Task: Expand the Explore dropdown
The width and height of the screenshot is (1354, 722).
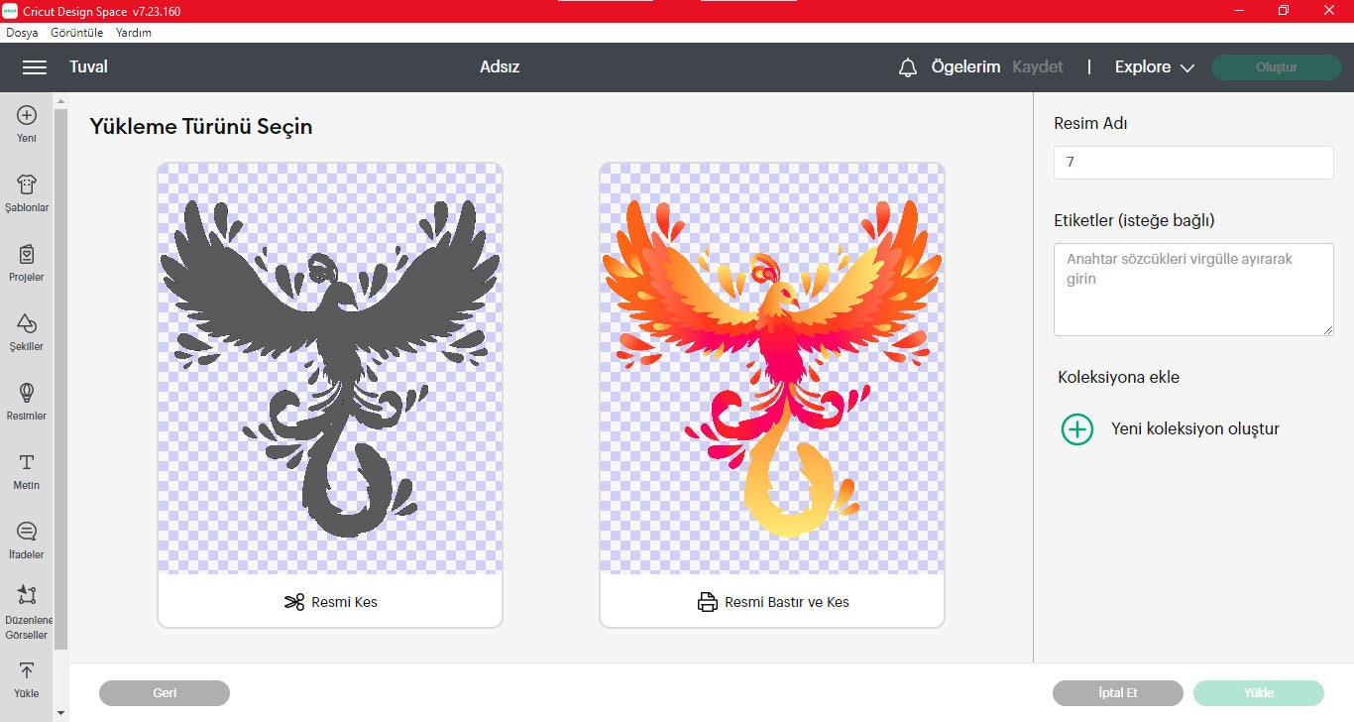Action: (x=1153, y=67)
